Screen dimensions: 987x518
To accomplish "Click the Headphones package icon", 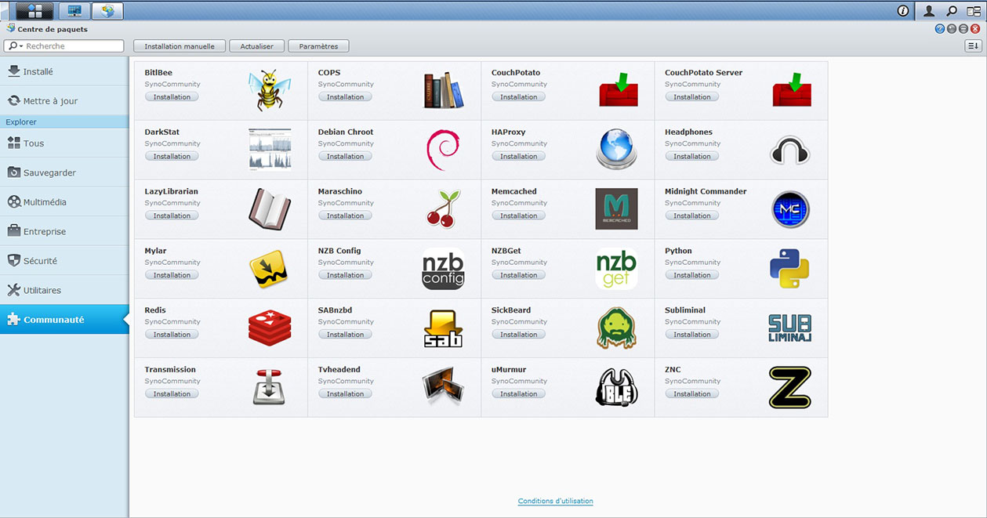I will (789, 150).
